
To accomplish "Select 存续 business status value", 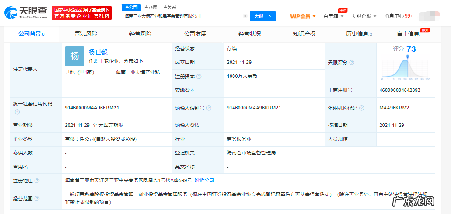I will [231, 49].
